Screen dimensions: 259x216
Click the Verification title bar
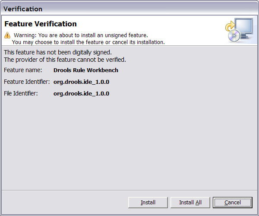(129, 8)
